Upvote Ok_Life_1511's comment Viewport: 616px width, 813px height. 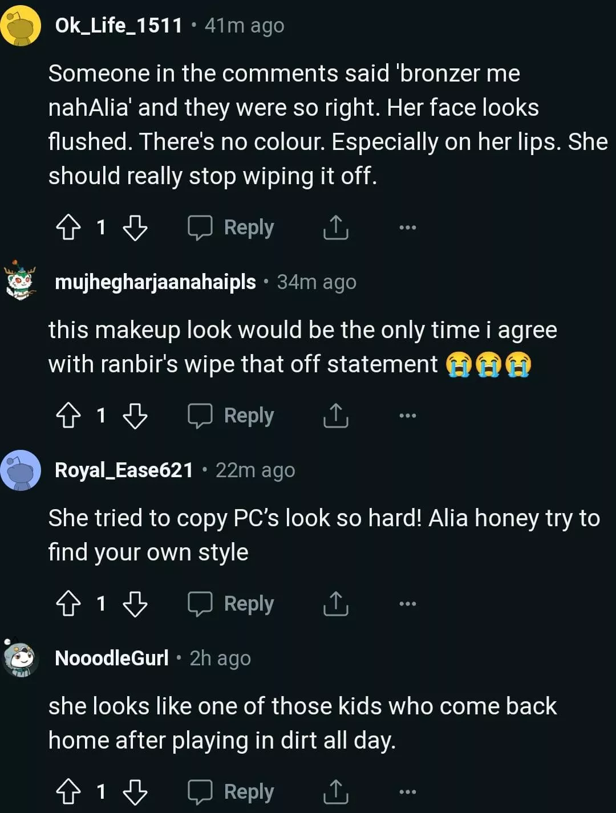click(68, 227)
